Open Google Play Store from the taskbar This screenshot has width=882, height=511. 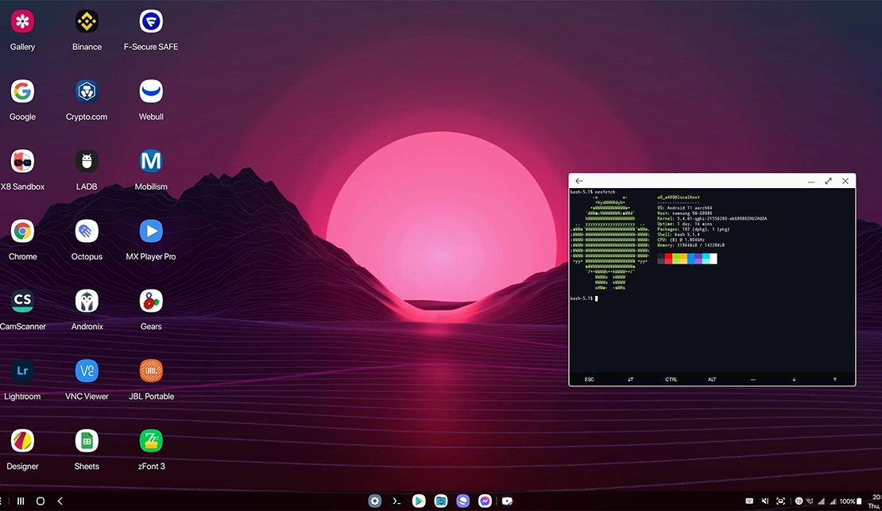click(x=419, y=501)
